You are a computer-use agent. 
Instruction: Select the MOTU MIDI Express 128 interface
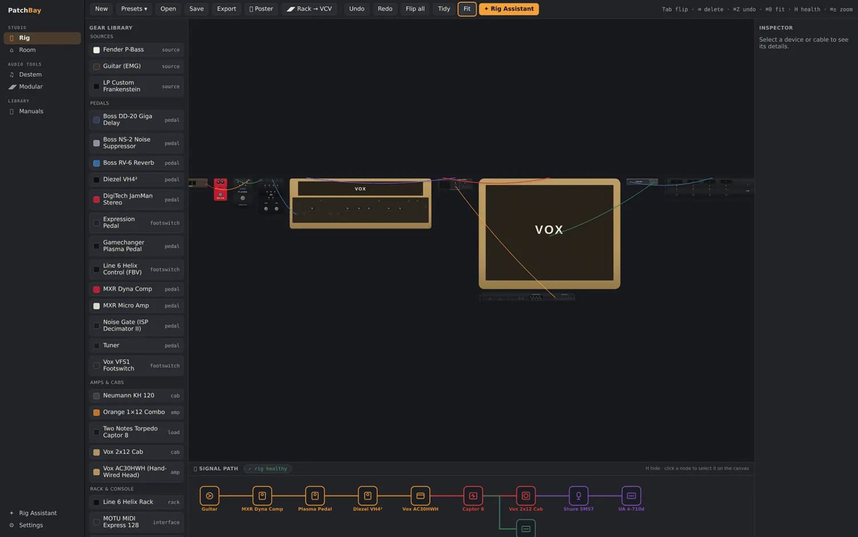coord(137,522)
